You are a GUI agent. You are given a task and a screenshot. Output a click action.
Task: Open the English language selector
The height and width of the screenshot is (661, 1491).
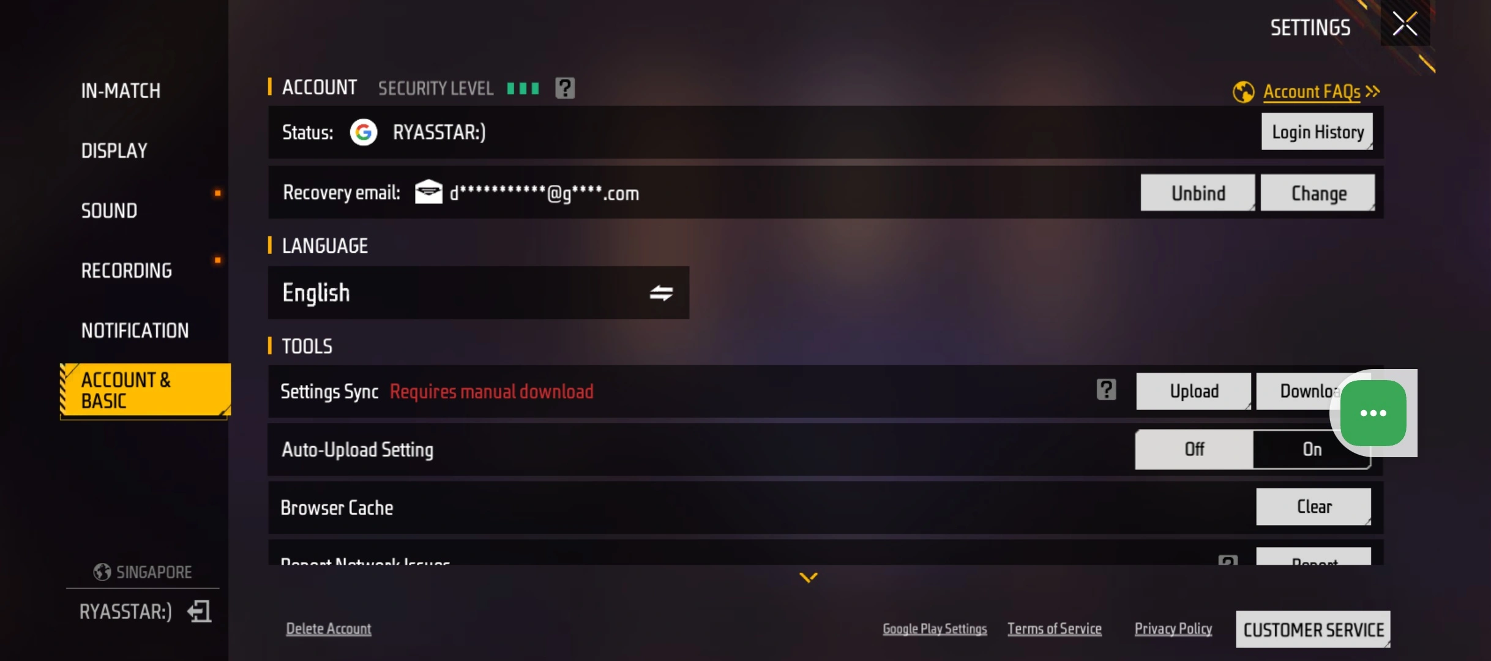[x=478, y=293]
